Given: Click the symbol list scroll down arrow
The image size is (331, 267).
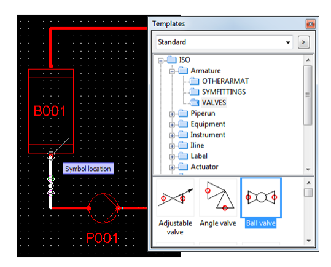Looking at the screenshot, I should click(x=309, y=241).
